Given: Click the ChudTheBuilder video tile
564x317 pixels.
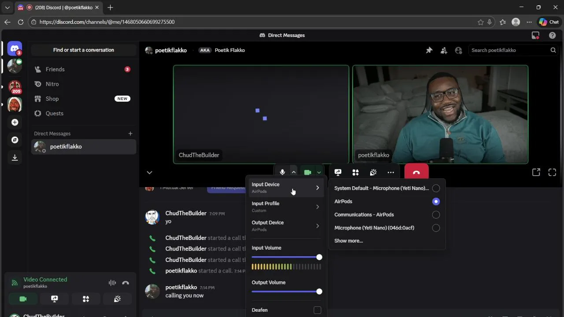Looking at the screenshot, I should tap(261, 114).
